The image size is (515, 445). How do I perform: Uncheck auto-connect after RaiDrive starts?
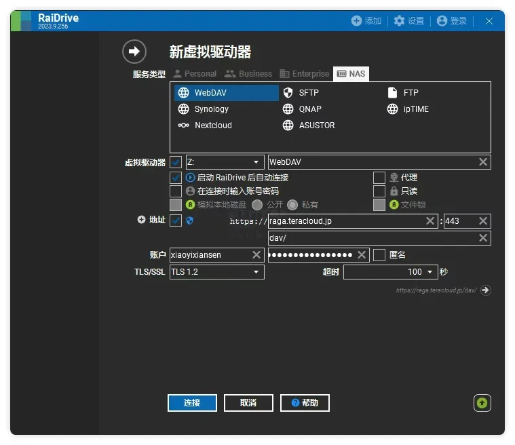pyautogui.click(x=176, y=178)
